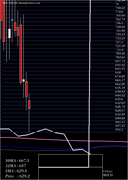Click the 597.21 price axis label
Image resolution: width=128 pixels, height=180 pixels.
(x=120, y=126)
